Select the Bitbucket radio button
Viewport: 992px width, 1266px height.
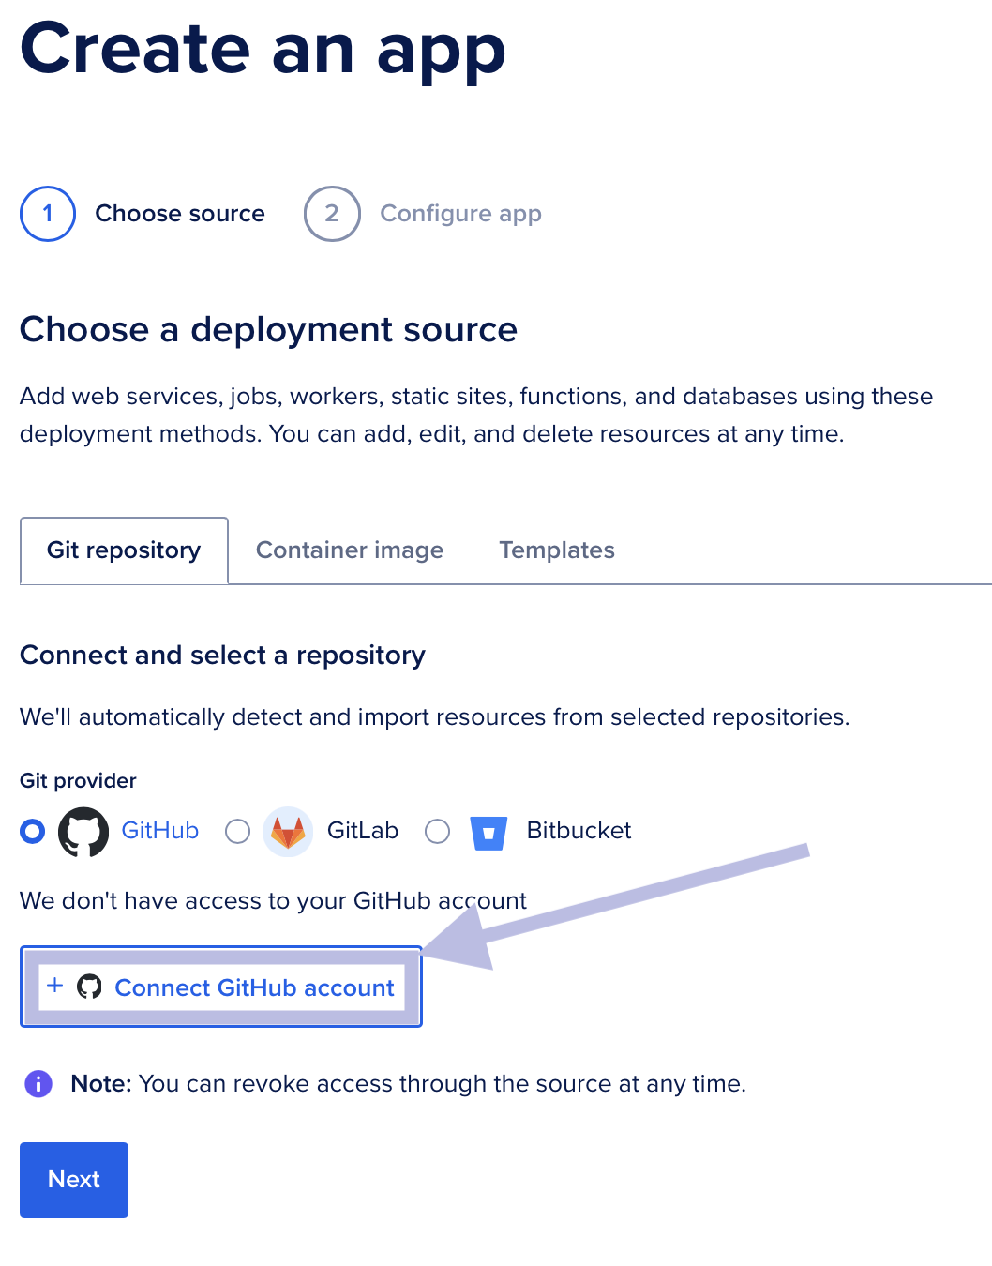438,832
